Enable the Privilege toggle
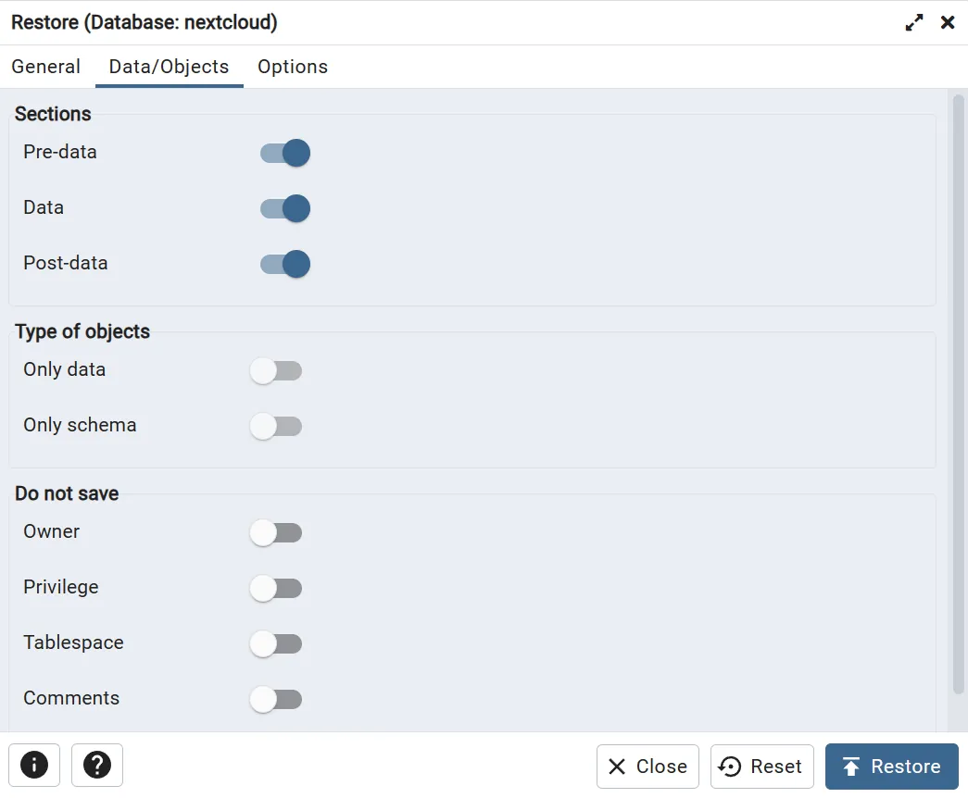 pos(276,589)
